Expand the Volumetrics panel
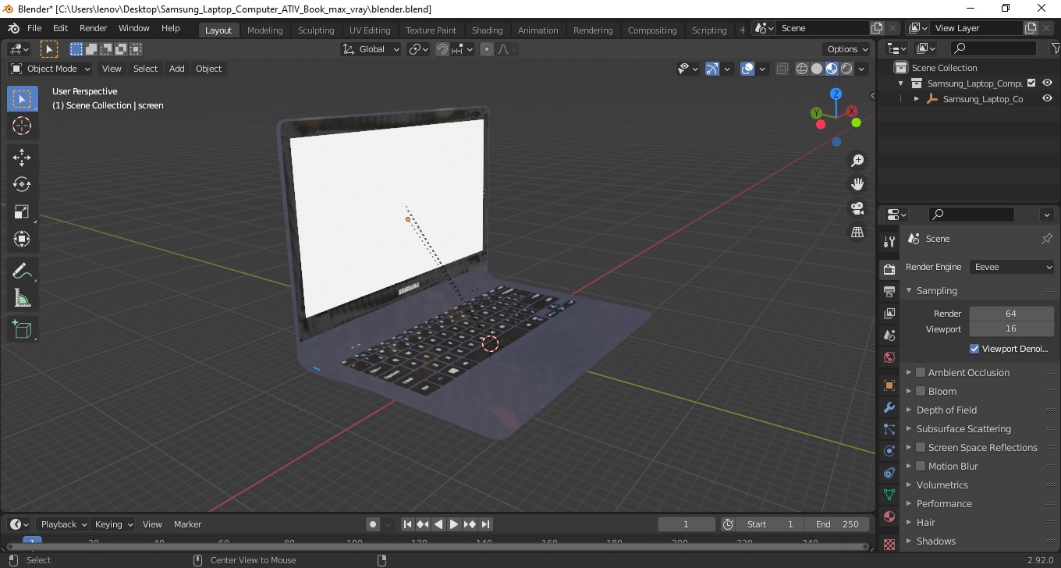 909,485
